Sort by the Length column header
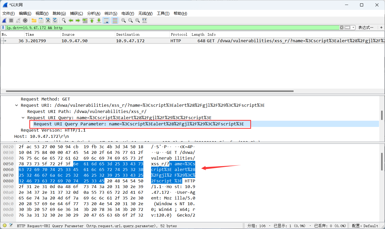385x229 pixels. pos(198,34)
